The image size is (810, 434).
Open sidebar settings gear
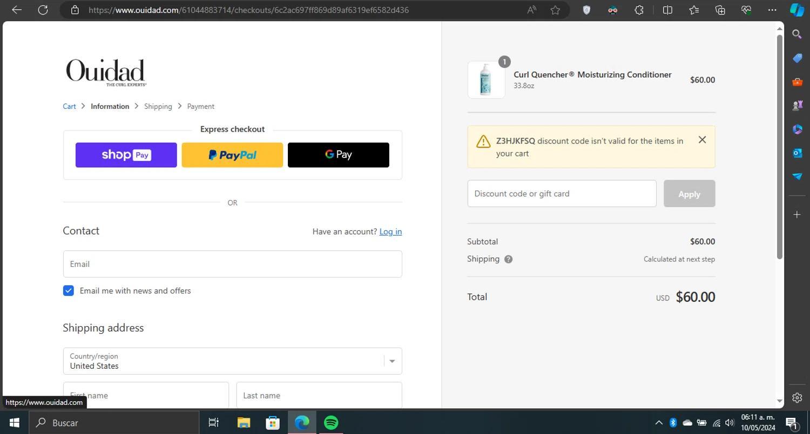pyautogui.click(x=797, y=397)
